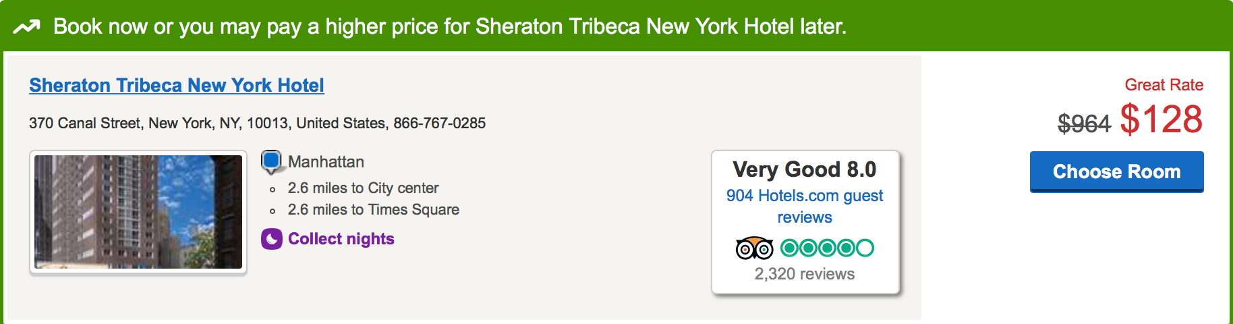Click the purple moon Collect nights icon
1233x324 pixels.
(271, 239)
